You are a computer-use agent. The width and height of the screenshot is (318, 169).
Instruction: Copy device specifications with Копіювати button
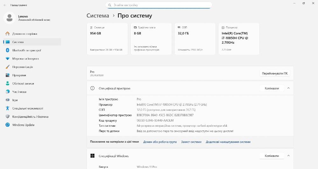272,88
